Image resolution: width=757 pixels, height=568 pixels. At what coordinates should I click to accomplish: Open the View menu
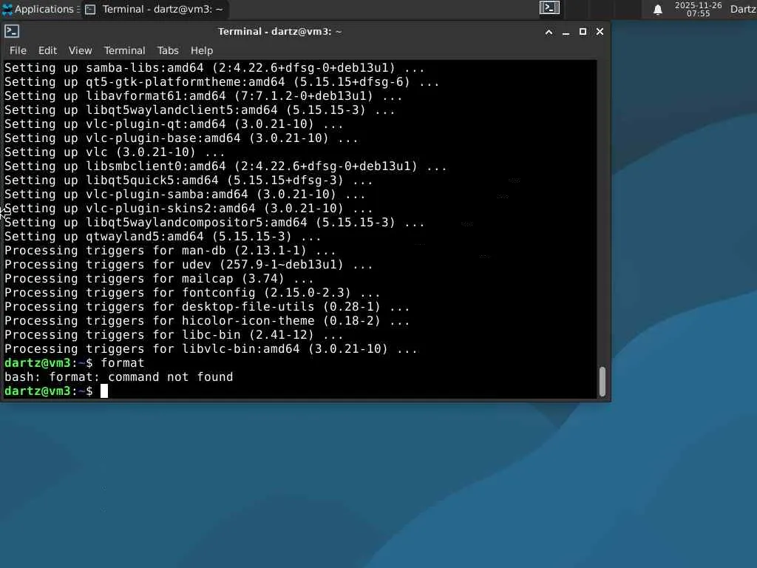pos(80,50)
